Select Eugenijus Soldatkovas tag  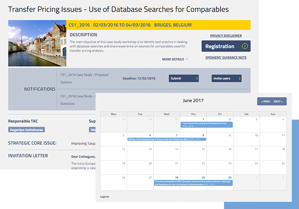27,130
